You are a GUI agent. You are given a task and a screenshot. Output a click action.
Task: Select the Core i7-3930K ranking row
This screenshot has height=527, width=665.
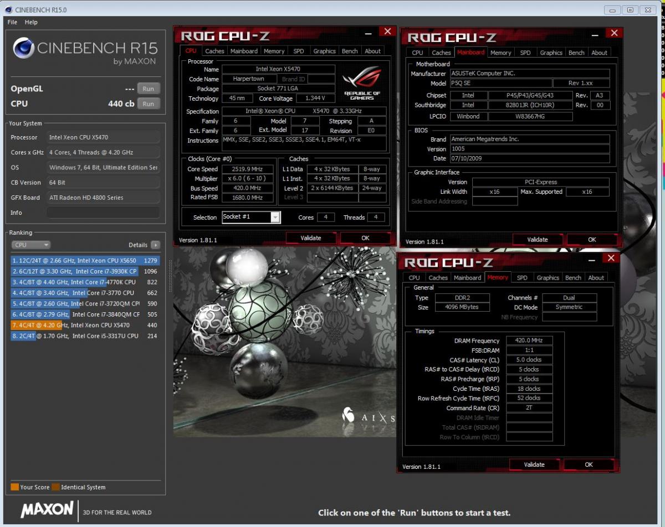[x=85, y=271]
